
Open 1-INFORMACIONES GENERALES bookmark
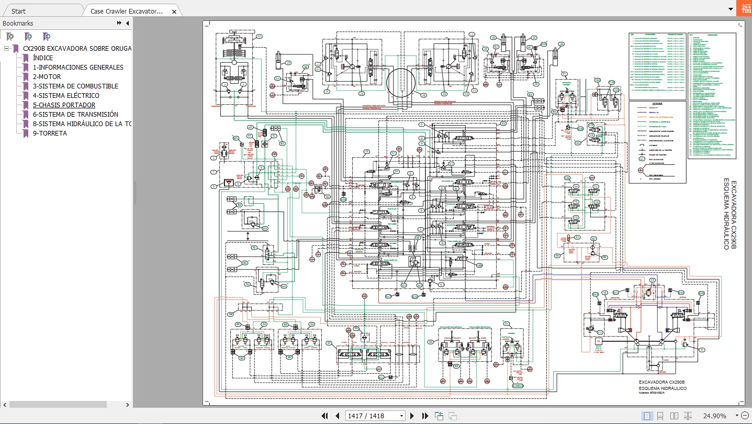pos(78,68)
